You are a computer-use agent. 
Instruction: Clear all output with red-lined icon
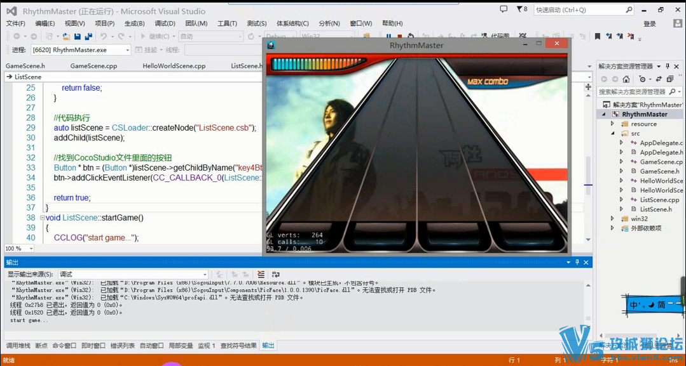[x=261, y=274]
